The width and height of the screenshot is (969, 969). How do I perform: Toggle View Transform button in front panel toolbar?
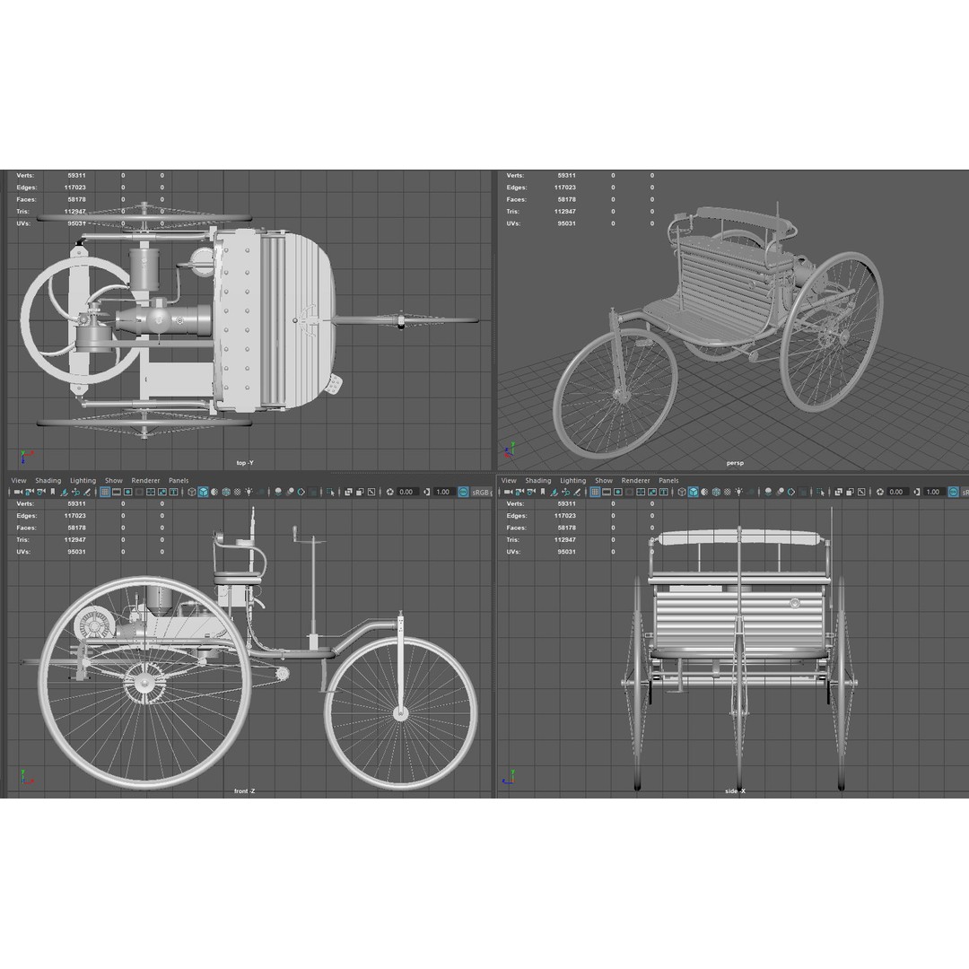point(463,492)
